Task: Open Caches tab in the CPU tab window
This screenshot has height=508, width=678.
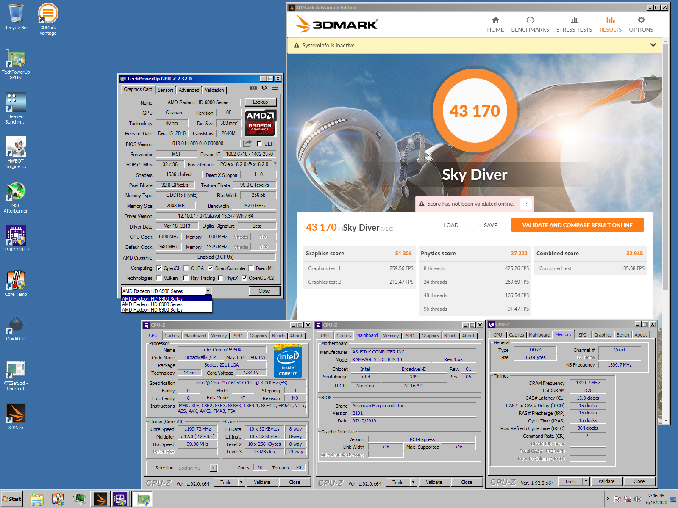Action: point(172,336)
